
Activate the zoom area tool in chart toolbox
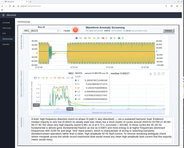pyautogui.click(x=155, y=74)
